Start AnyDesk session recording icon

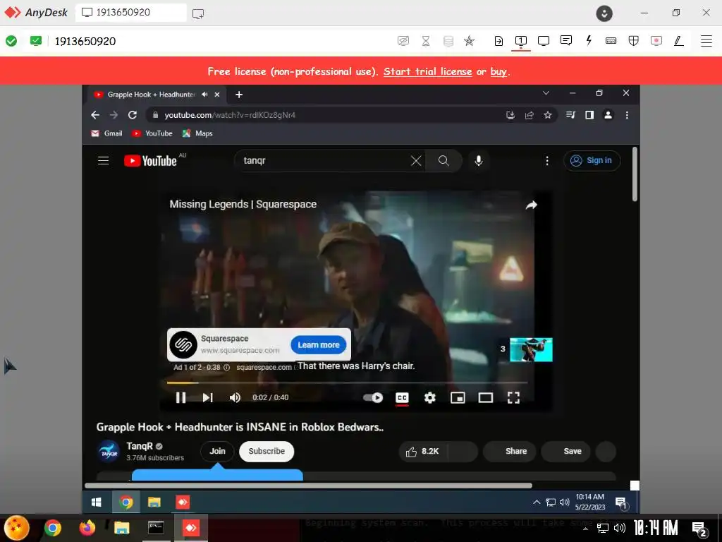pos(656,41)
